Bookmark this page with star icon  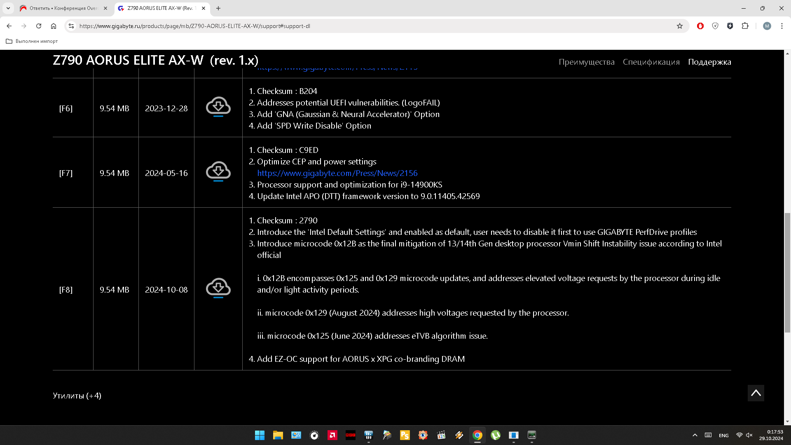point(680,26)
